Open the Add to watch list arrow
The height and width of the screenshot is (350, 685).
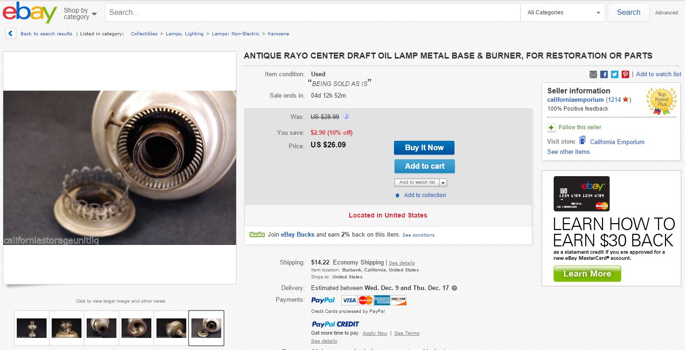(x=443, y=183)
